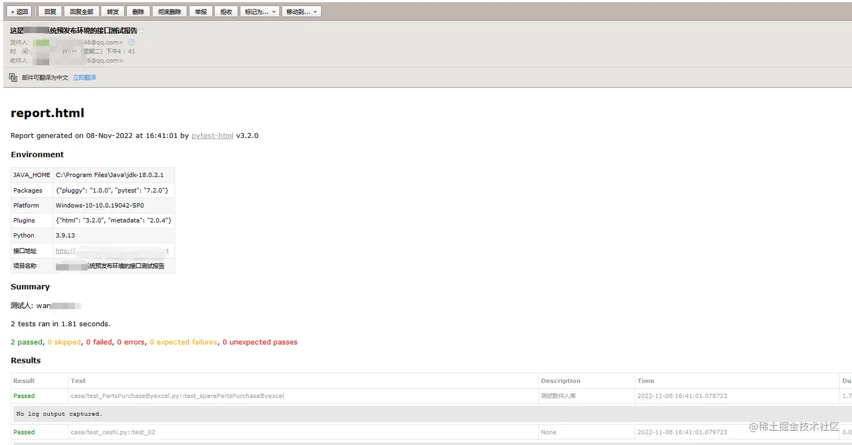Click the email time 下午4:41 line

73,51
